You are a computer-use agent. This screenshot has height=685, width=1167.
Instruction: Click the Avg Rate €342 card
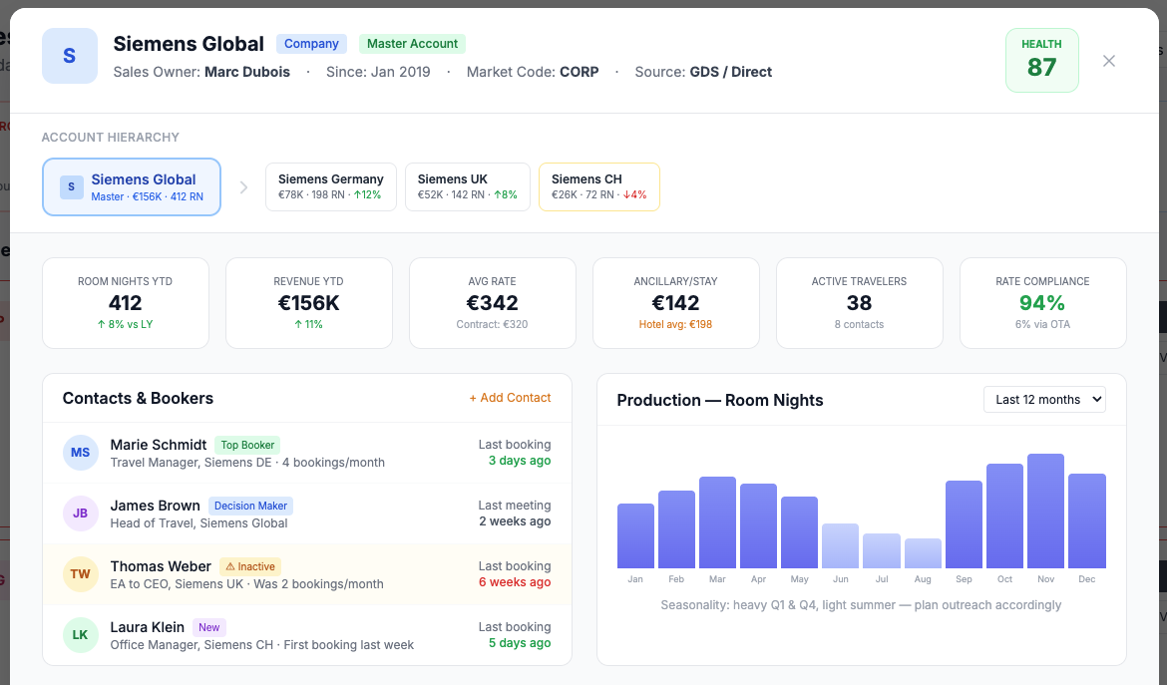point(493,303)
